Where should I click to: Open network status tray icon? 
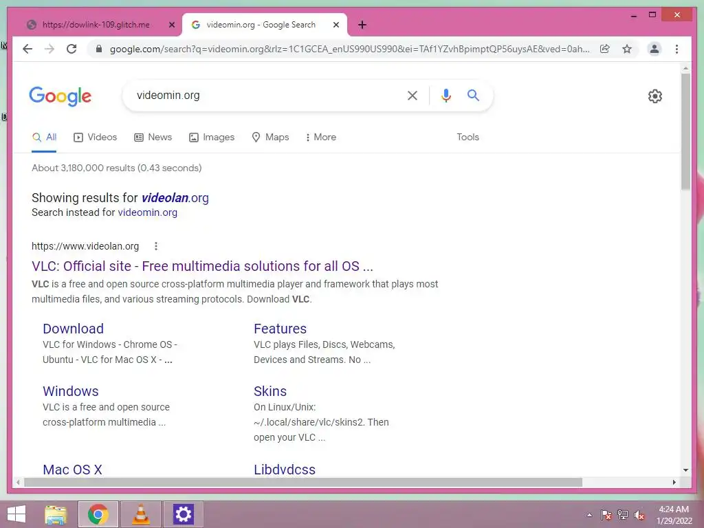click(x=623, y=515)
